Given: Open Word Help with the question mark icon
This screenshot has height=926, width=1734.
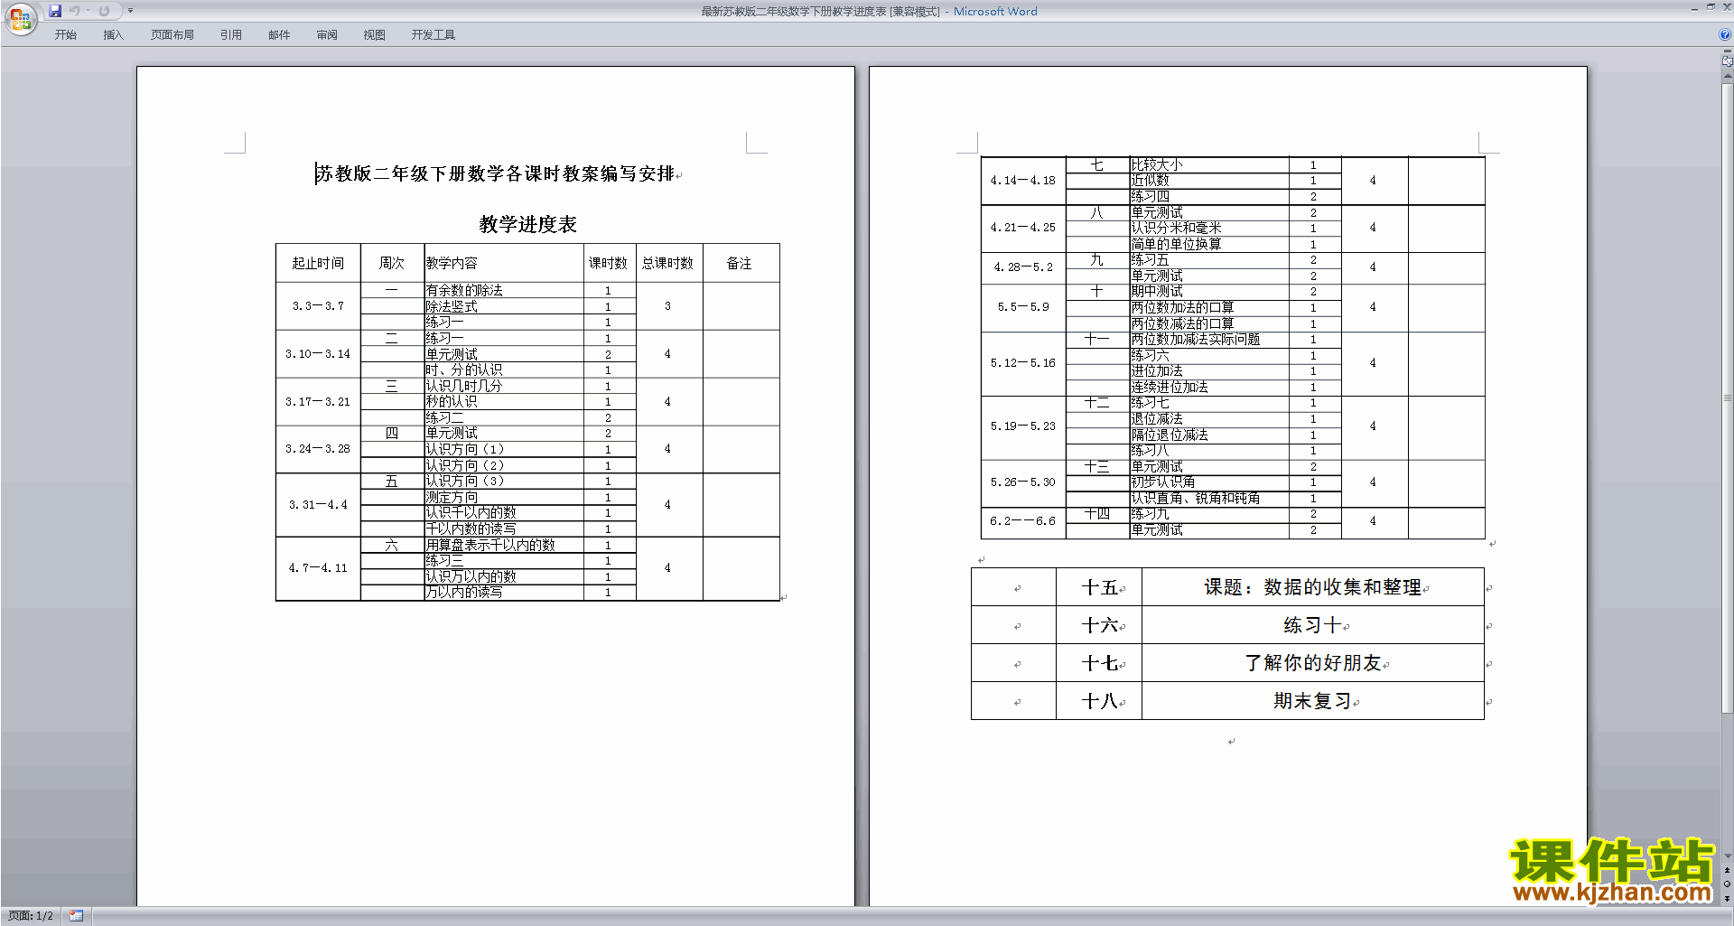Looking at the screenshot, I should 1725,34.
